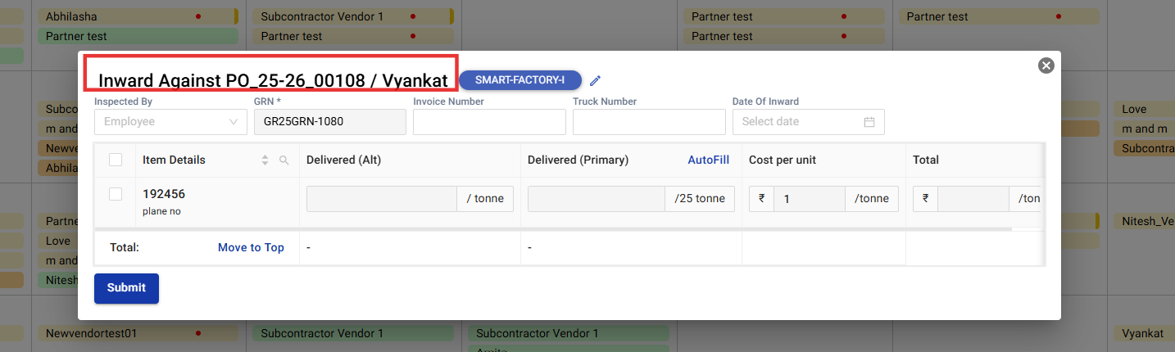
Task: Toggle the select-all checkbox in table header
Action: 116,160
